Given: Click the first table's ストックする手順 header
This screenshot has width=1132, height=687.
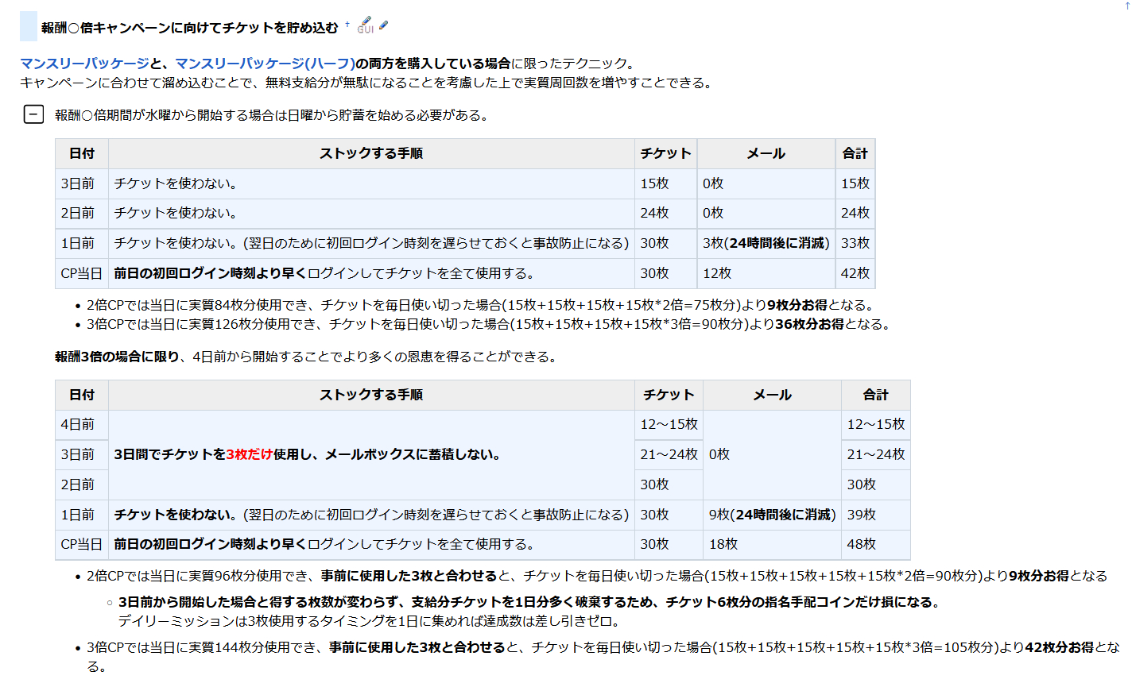Looking at the screenshot, I should coord(371,153).
